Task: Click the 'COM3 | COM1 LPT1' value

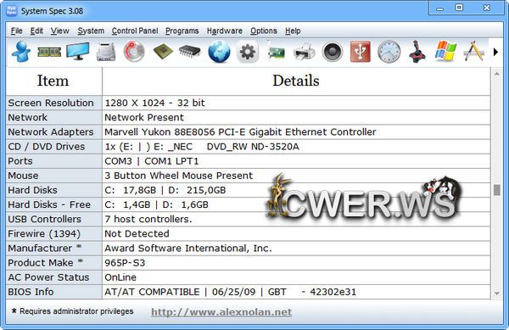Action: (x=152, y=161)
